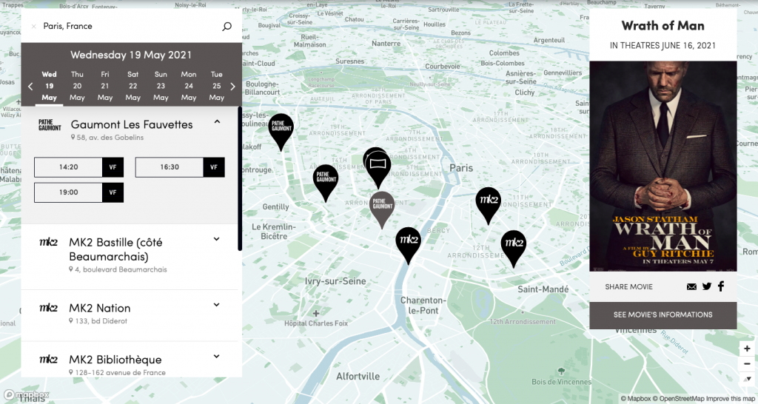Click mk2 map pin above Saint-Mandé
Image resolution: width=758 pixels, height=404 pixels.
click(514, 247)
